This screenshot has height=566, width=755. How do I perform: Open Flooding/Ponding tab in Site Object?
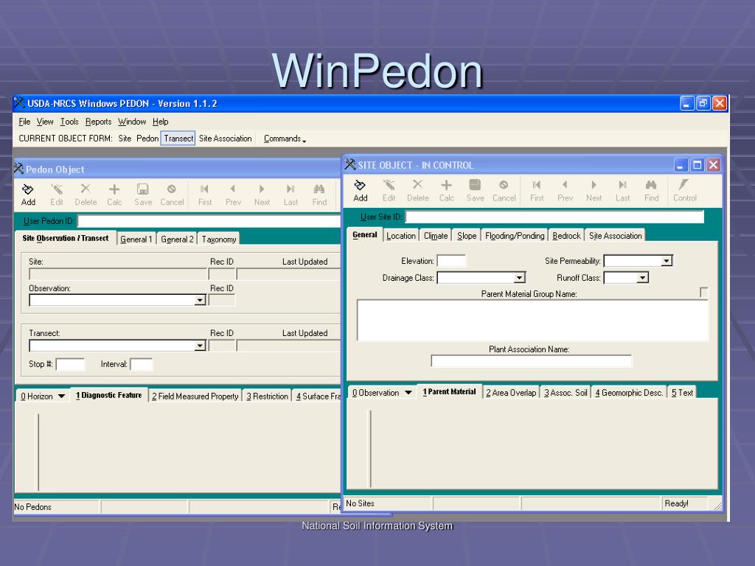pos(515,236)
